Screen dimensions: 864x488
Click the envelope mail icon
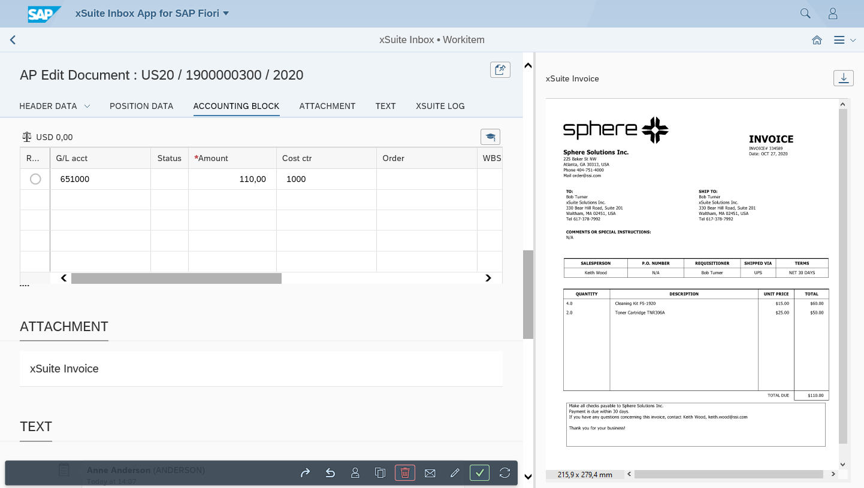pyautogui.click(x=430, y=473)
